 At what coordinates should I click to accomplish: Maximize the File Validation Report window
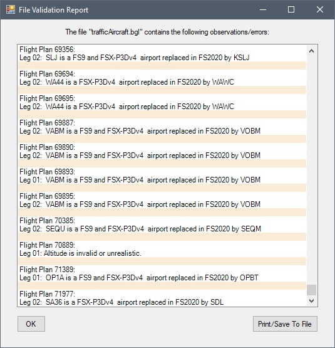pos(291,9)
